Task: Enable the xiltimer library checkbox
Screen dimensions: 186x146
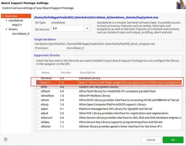Action: (38, 126)
